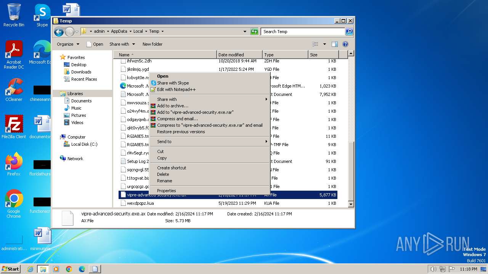Open the Share with toolbar dropdown
The width and height of the screenshot is (488, 274).
coord(122,44)
